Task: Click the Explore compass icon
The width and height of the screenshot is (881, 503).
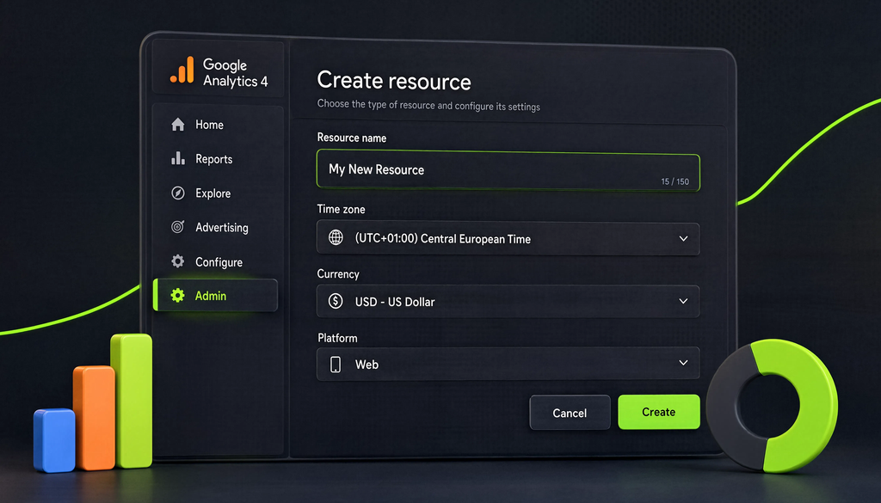Action: [177, 193]
